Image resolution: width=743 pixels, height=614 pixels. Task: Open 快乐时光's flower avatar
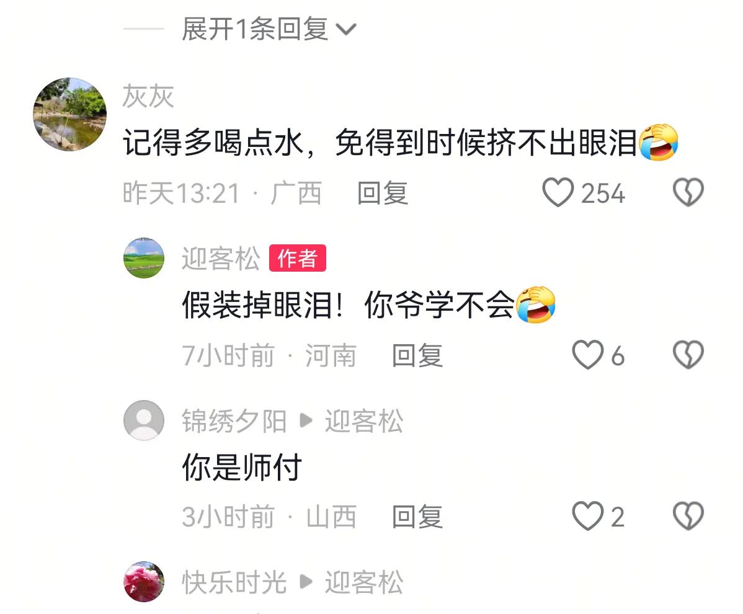pos(144,582)
